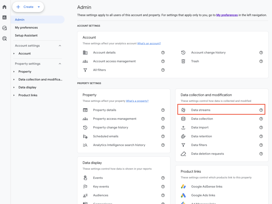Click the Trash bin icon under Account
Viewport: 272px width, 204px height.
tap(184, 61)
